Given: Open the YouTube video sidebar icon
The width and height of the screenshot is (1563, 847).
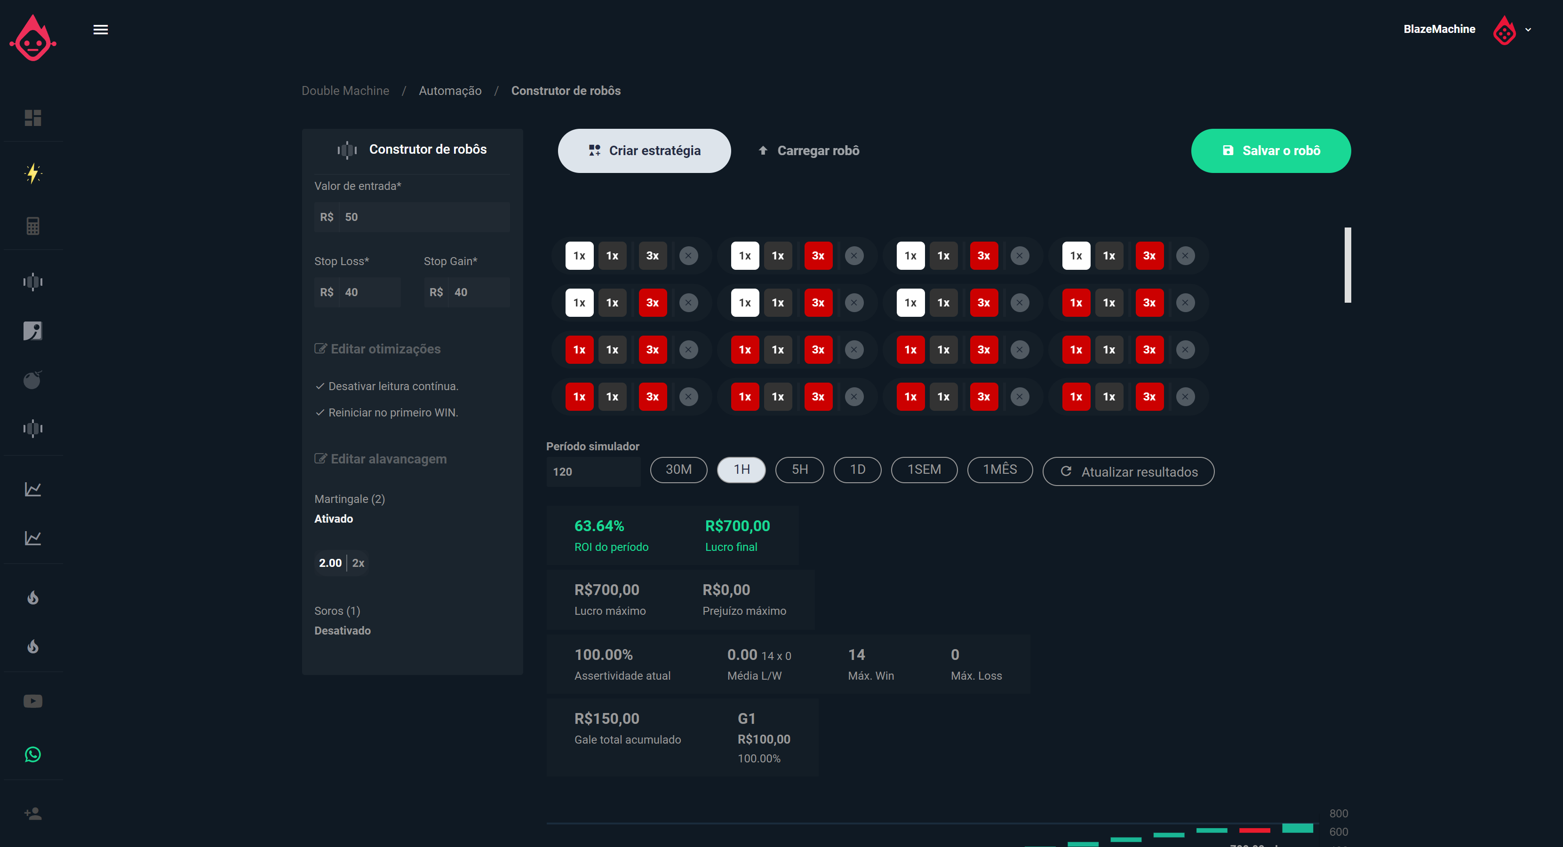Looking at the screenshot, I should point(33,701).
